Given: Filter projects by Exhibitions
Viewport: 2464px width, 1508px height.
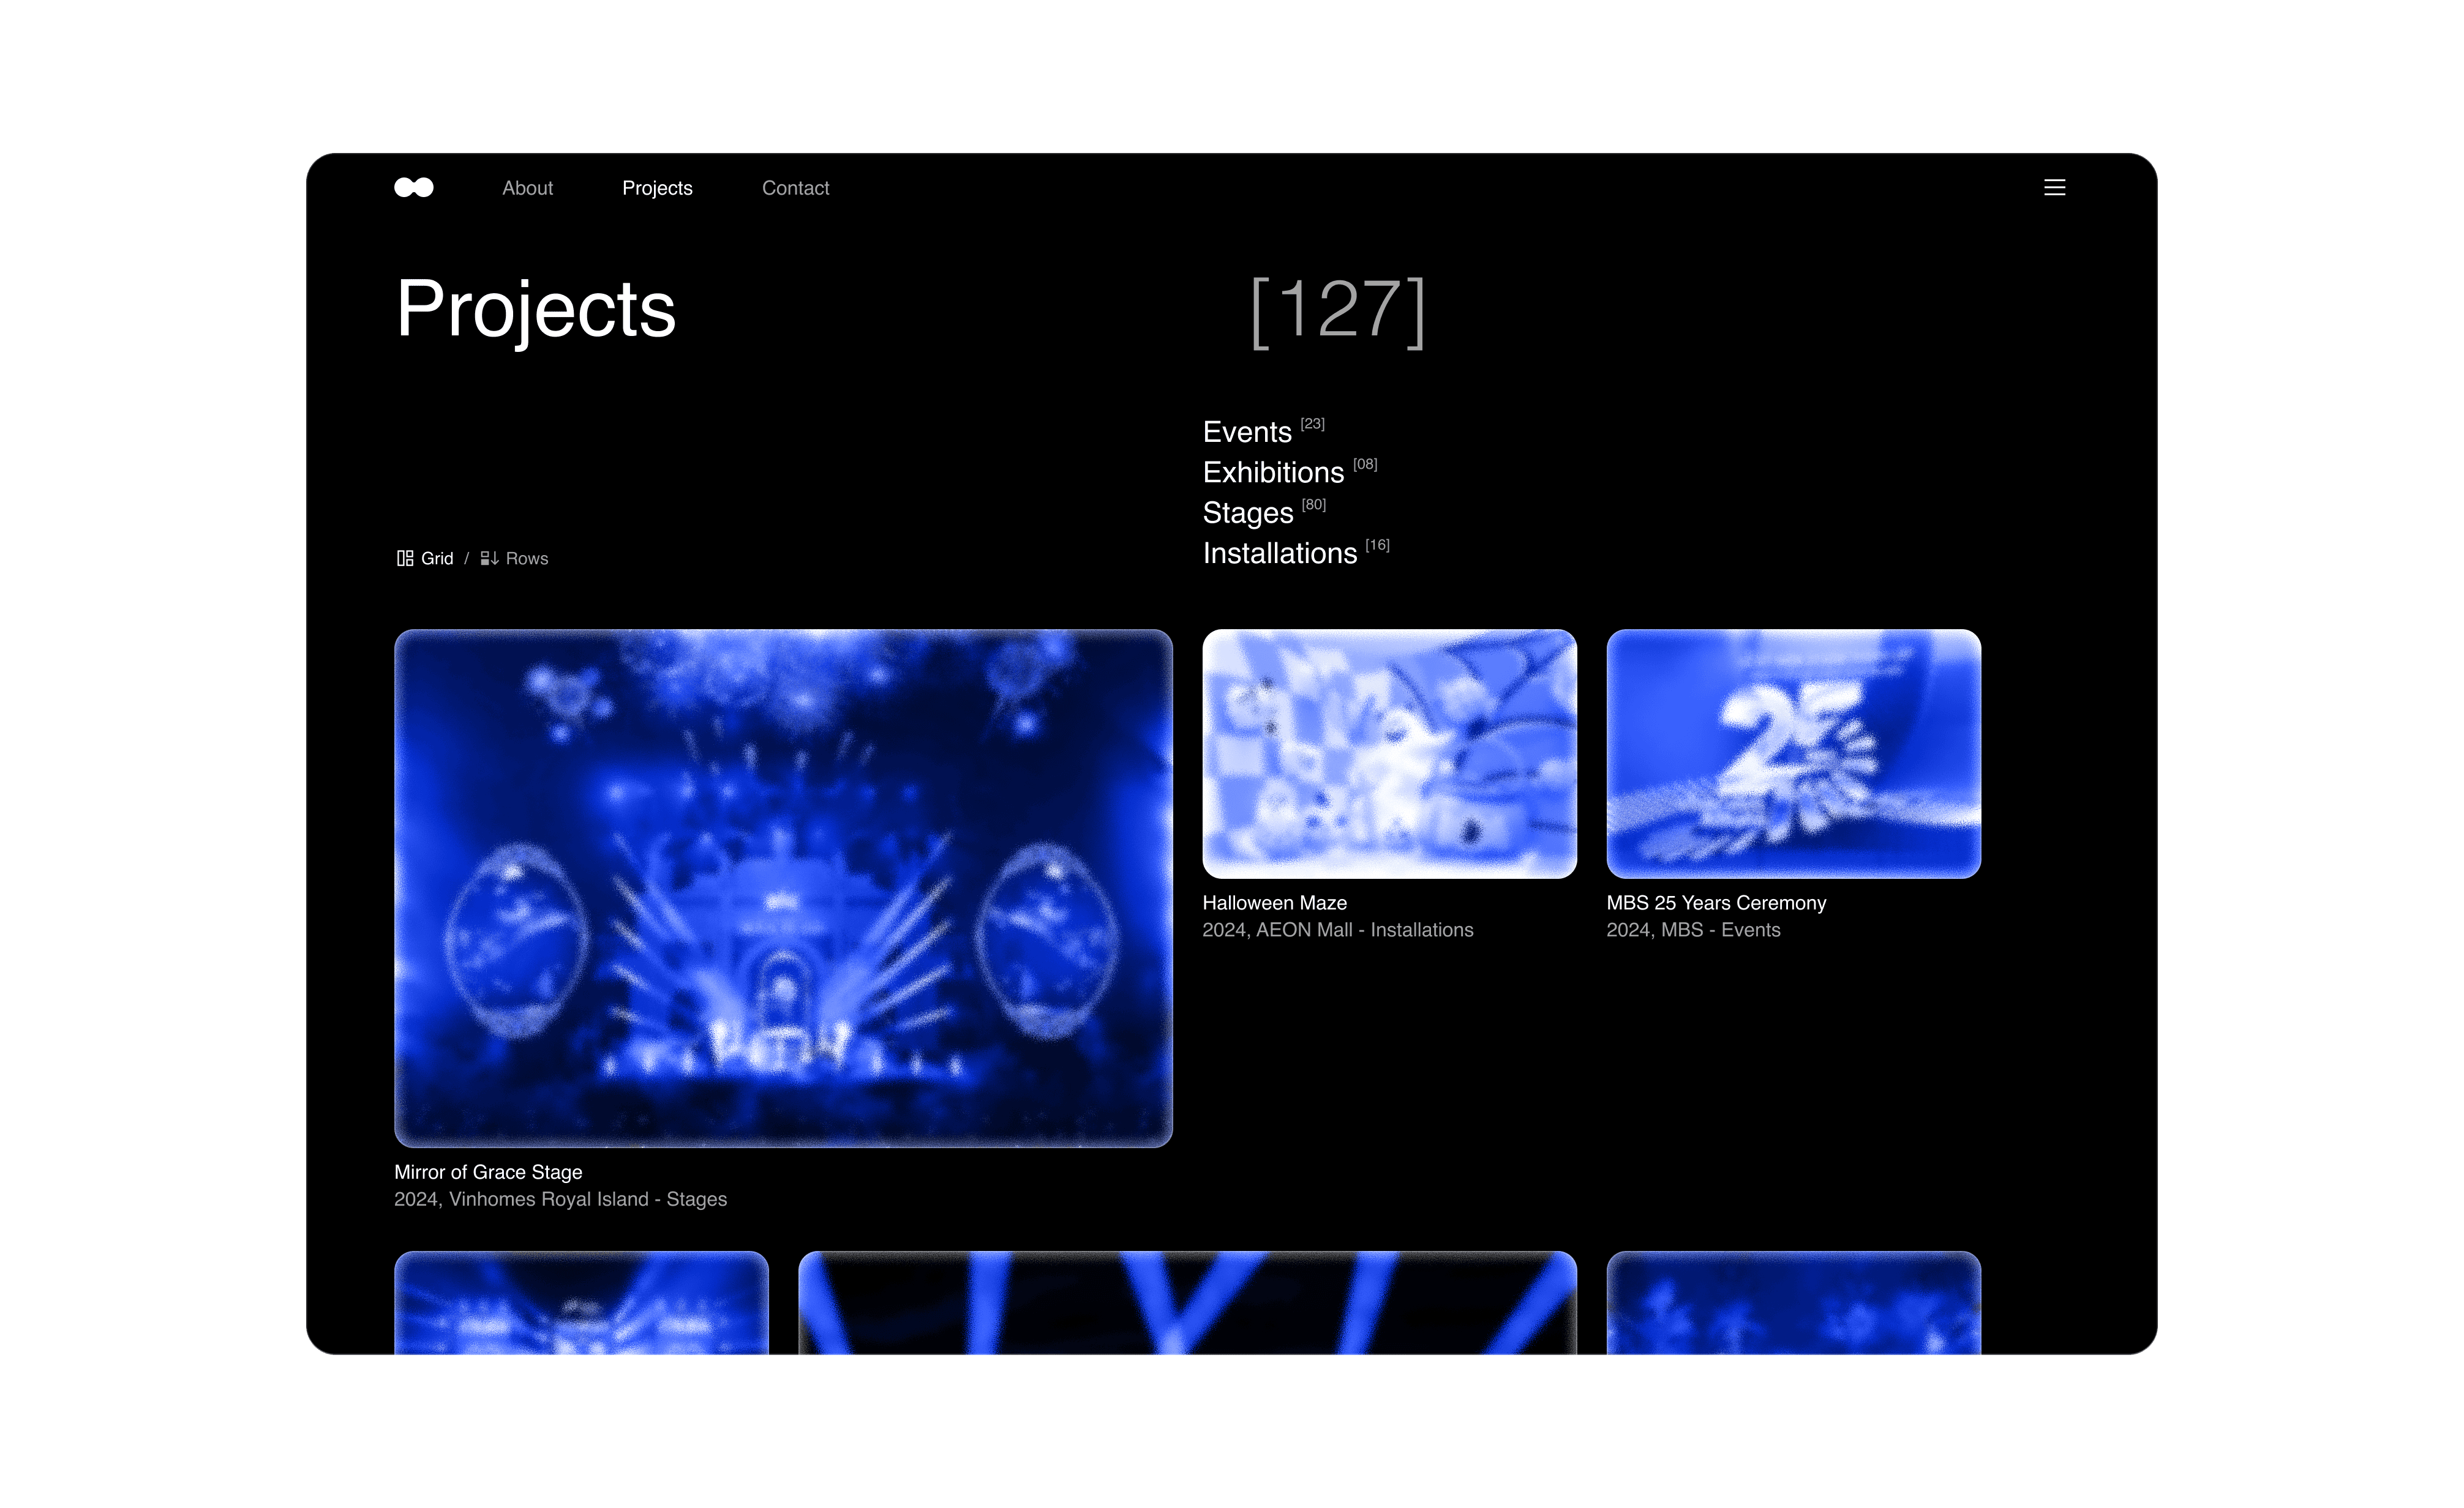Looking at the screenshot, I should 1273,472.
